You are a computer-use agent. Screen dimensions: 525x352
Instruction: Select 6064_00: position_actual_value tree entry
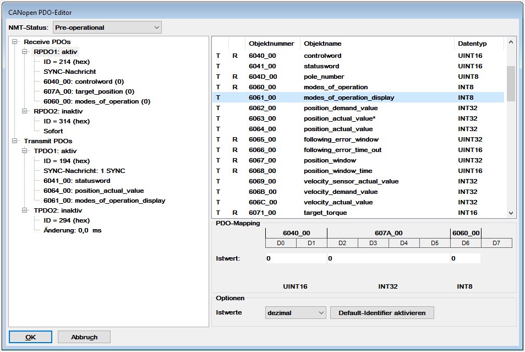tap(94, 191)
